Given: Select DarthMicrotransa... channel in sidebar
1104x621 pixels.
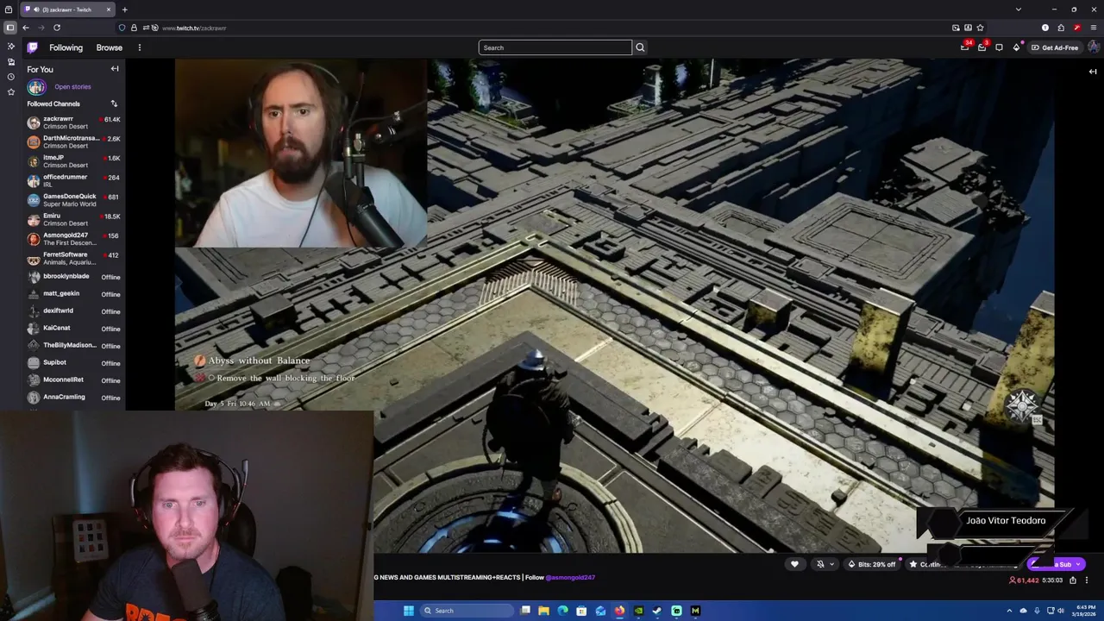Looking at the screenshot, I should [x=73, y=141].
